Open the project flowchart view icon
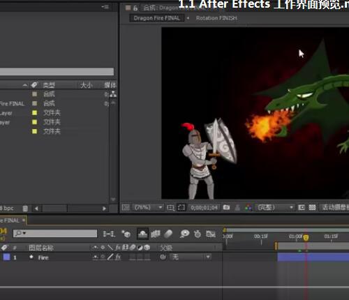Image resolution: width=349 pixels, height=300 pixels. tap(113, 94)
